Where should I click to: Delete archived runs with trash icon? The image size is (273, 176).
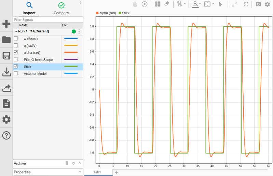pos(67,163)
